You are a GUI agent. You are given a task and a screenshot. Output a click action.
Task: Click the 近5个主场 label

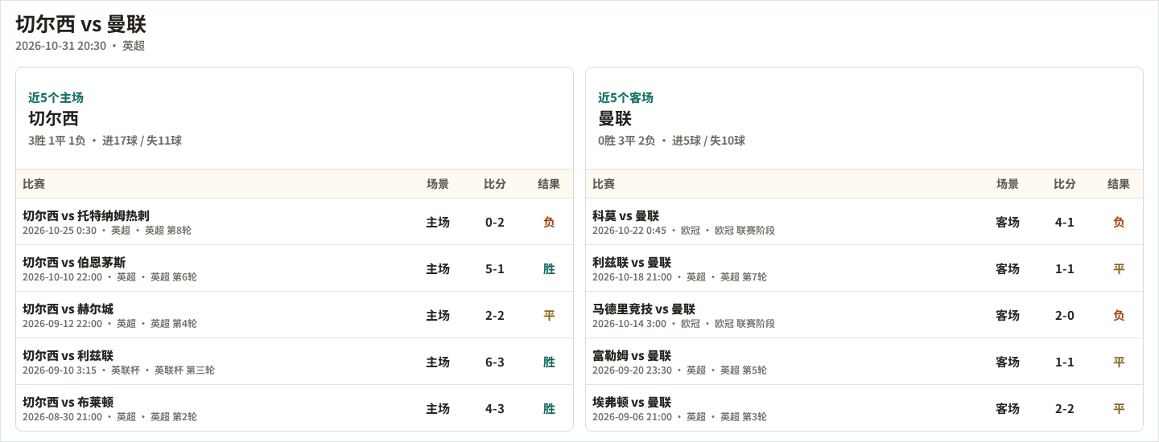tap(56, 97)
